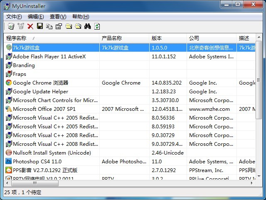Click the red X delete entry icon

(30, 26)
